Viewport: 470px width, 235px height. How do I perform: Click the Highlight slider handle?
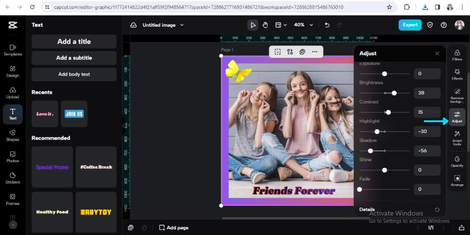click(x=377, y=132)
